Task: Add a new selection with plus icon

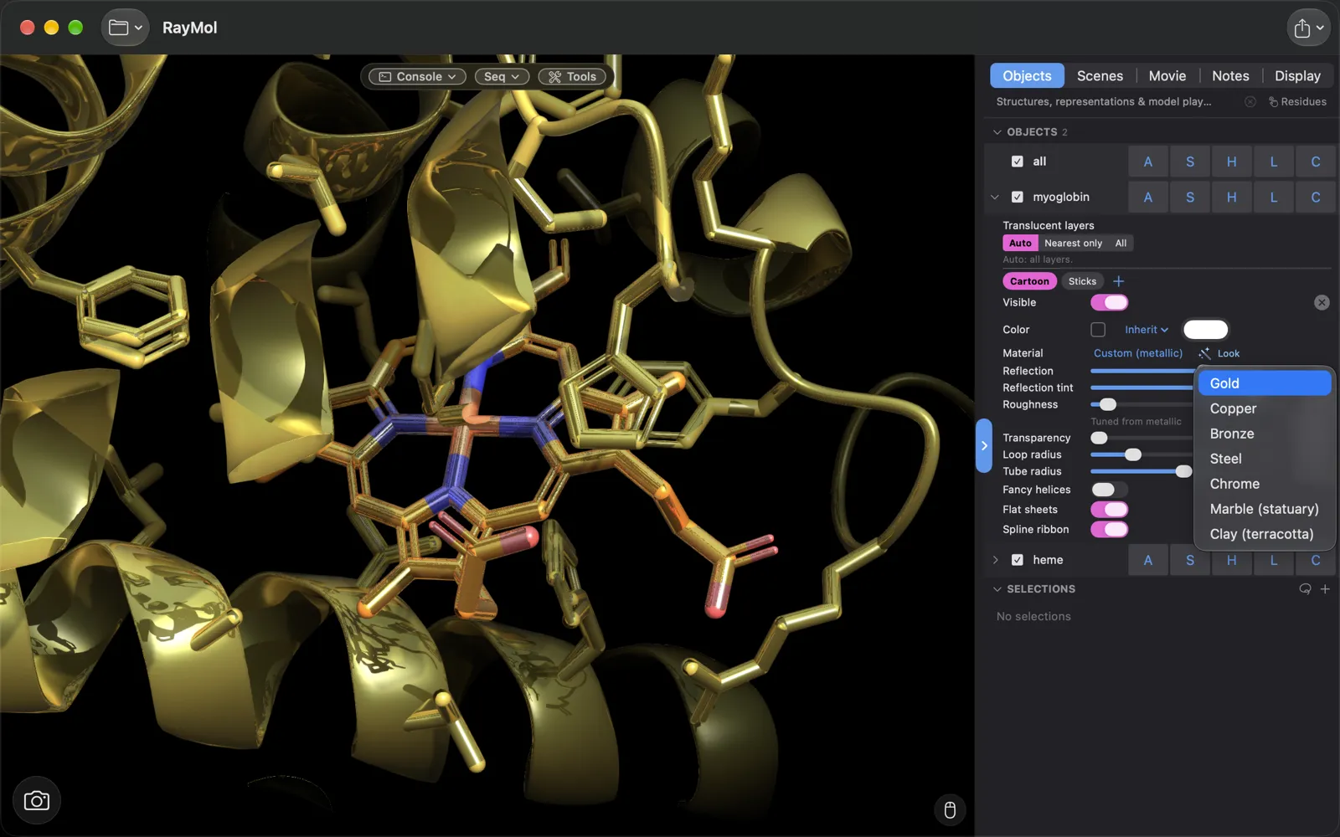Action: [1325, 589]
